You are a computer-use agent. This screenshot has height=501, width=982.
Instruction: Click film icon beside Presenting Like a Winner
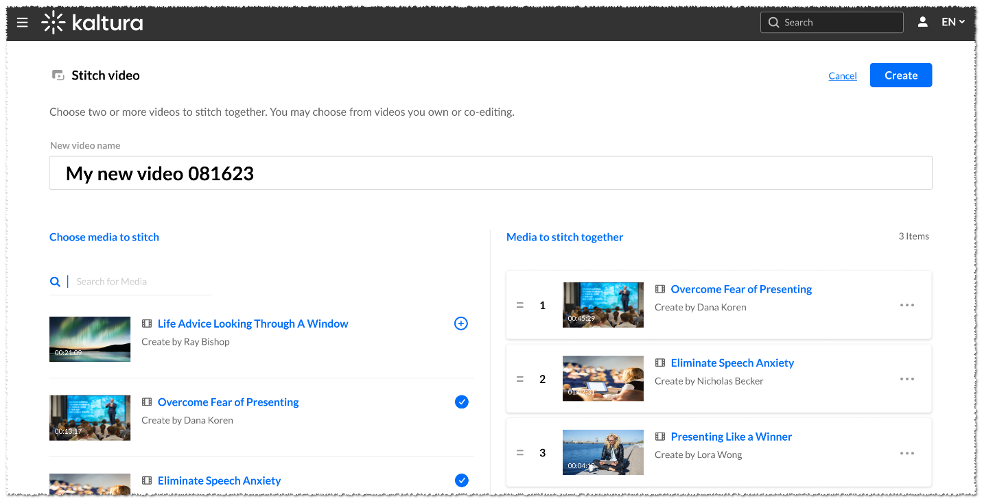[x=660, y=437]
